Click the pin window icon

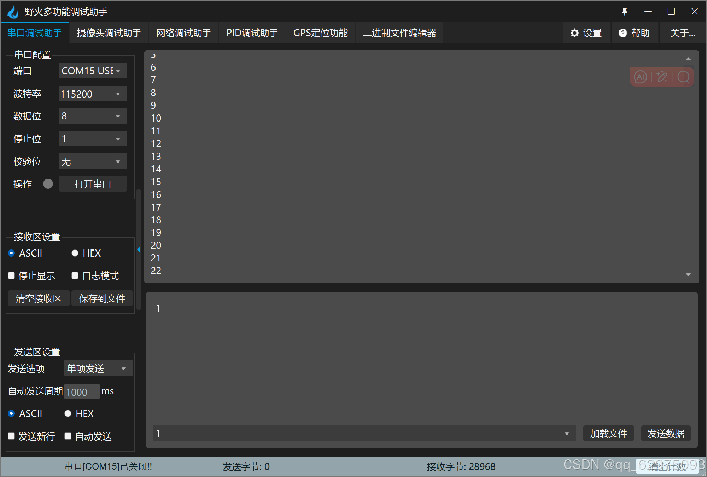coord(625,12)
